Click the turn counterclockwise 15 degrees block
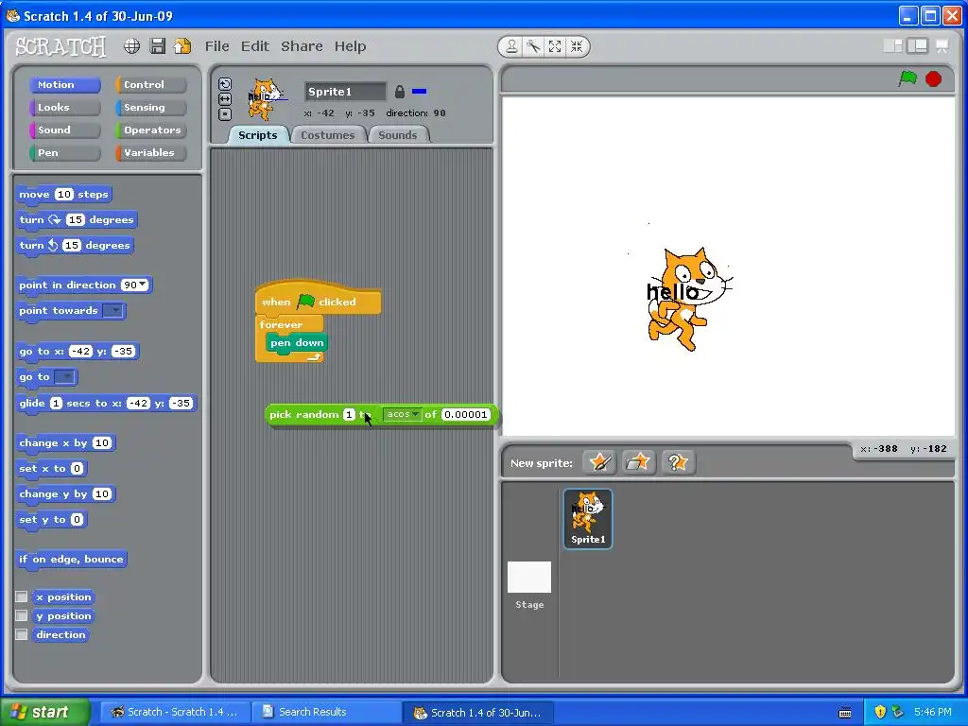Viewport: 968px width, 726px height. pos(75,245)
